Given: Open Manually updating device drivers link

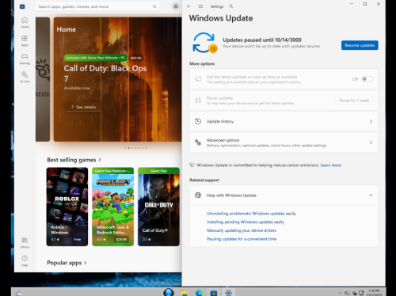Looking at the screenshot, I should coord(242,230).
